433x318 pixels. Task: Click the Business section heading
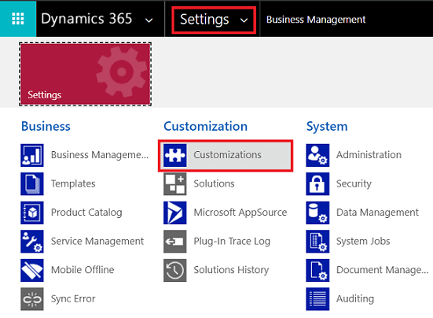(x=46, y=127)
